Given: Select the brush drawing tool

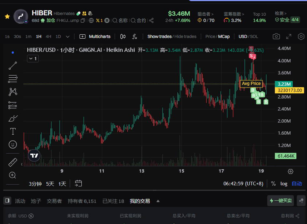Looking at the screenshot, I should (13, 118).
